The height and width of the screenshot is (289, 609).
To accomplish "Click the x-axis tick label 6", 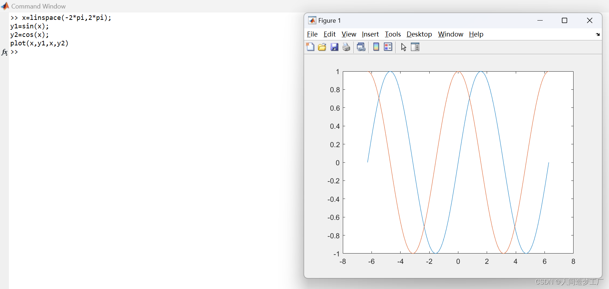I will pos(544,261).
